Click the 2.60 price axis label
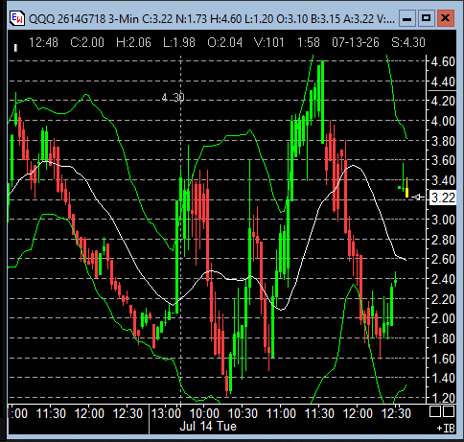 click(x=443, y=259)
